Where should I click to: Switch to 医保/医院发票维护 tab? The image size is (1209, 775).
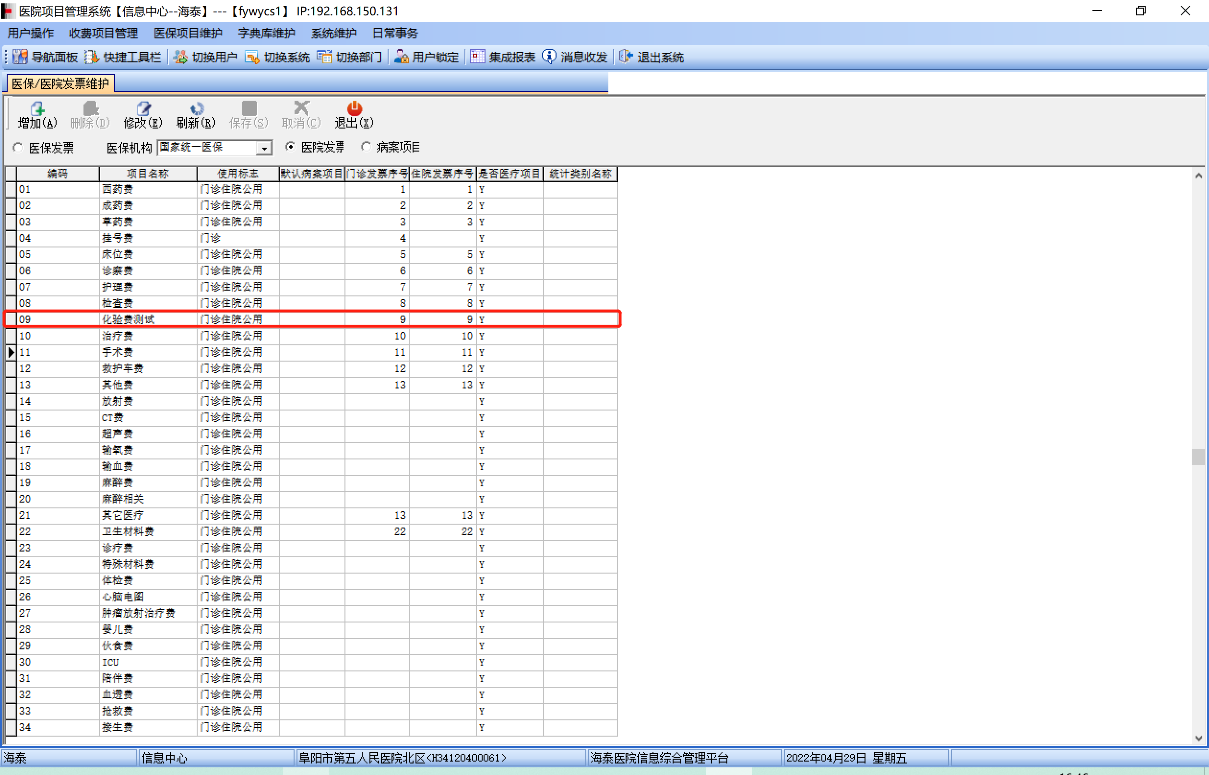(x=60, y=83)
